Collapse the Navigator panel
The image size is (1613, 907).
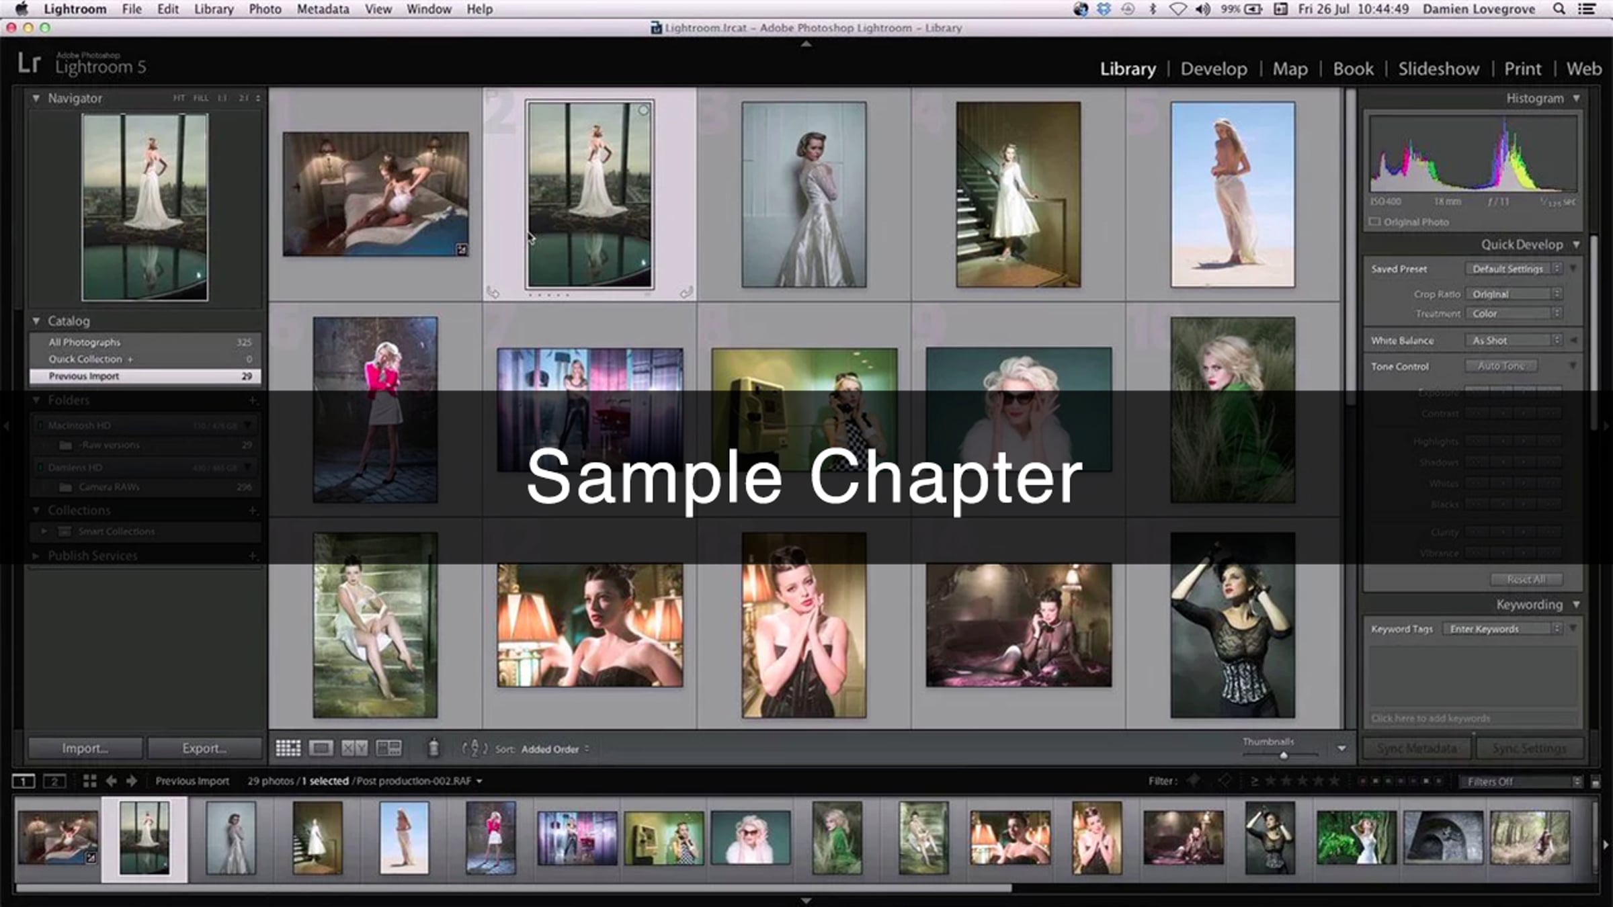(36, 98)
